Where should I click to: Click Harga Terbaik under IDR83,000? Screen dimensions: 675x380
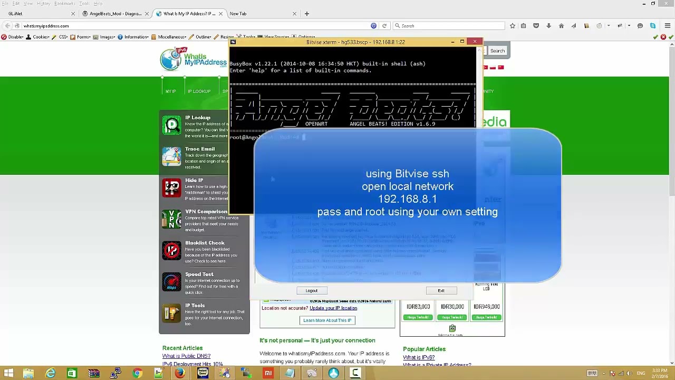click(x=418, y=317)
